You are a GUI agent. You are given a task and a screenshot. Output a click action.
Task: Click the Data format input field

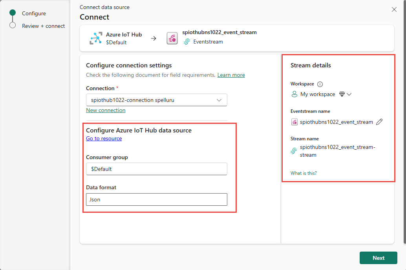[x=156, y=199]
